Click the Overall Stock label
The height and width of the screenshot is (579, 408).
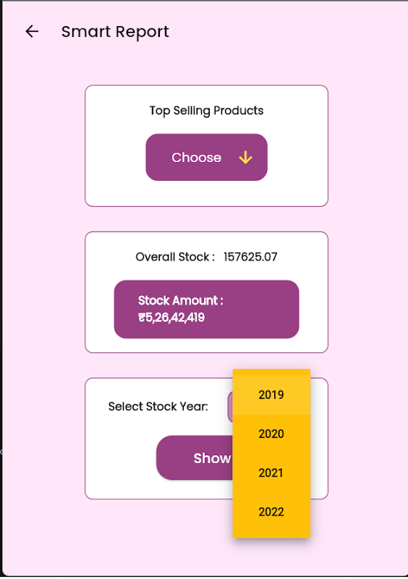coord(175,257)
